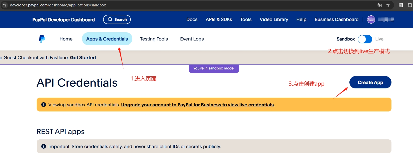The image size is (413, 164).
Task: Open APIs & SDKs menu
Action: click(219, 19)
